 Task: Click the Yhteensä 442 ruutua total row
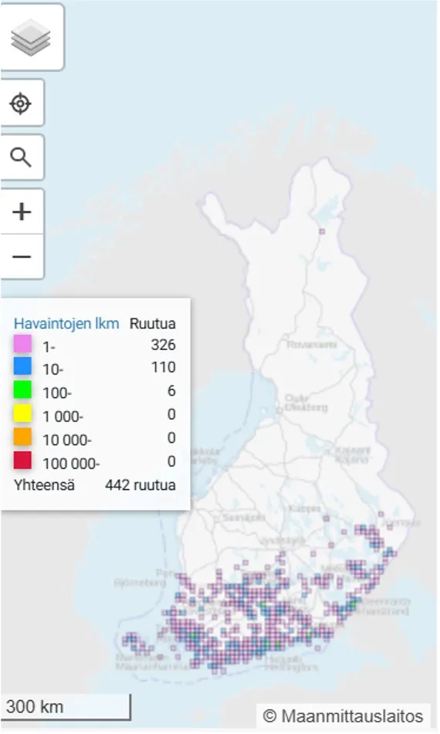tap(94, 485)
